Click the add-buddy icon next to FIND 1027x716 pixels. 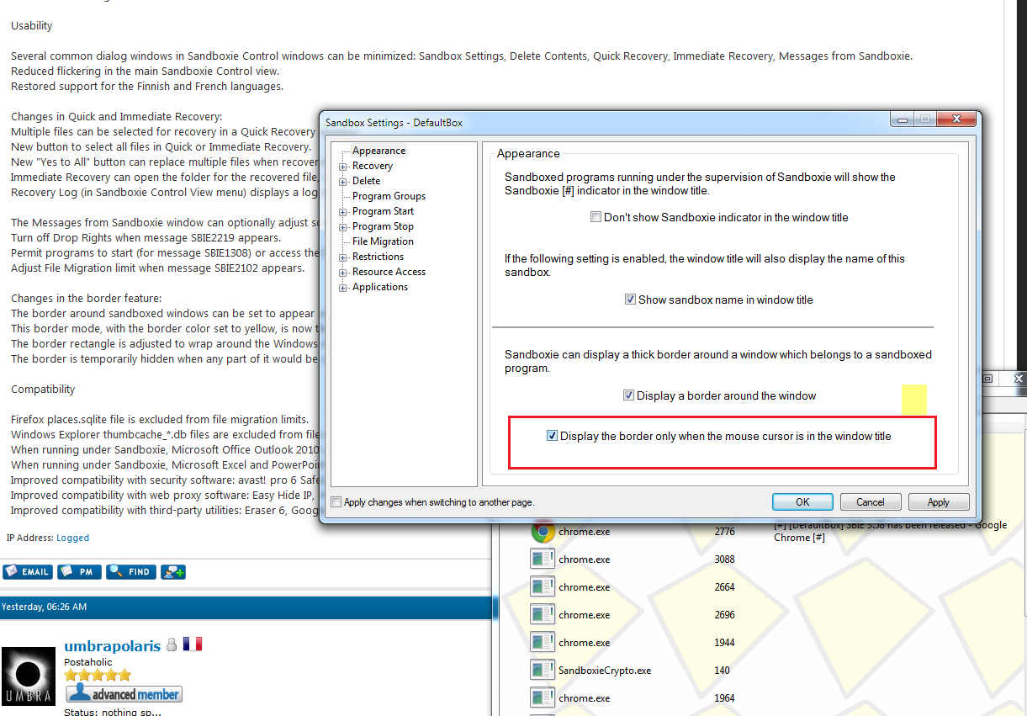point(173,571)
